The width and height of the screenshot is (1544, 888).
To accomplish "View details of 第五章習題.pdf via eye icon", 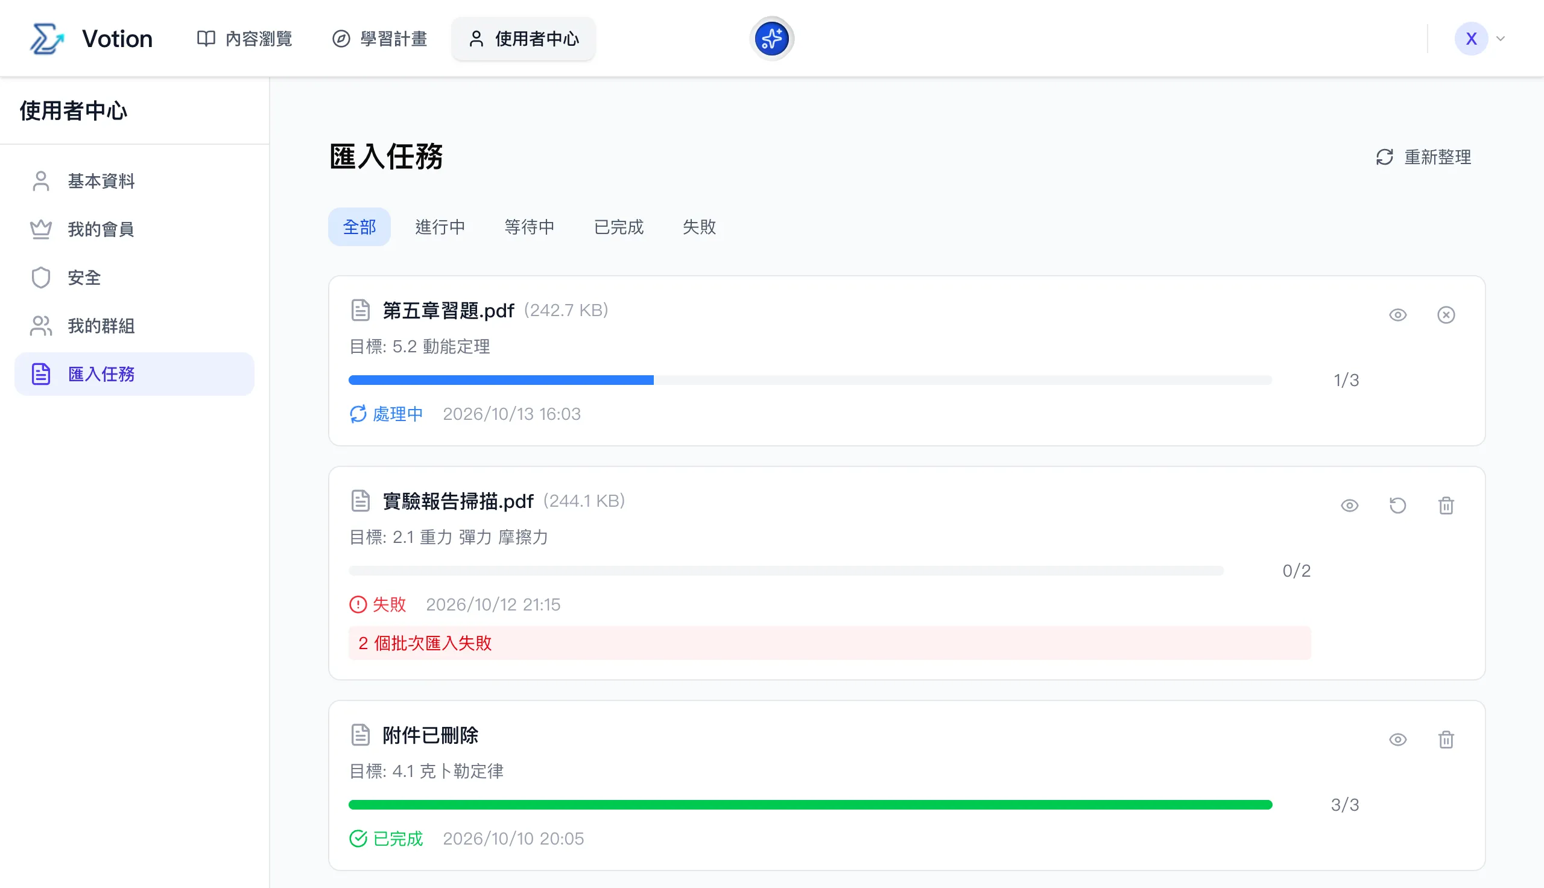I will (x=1397, y=315).
